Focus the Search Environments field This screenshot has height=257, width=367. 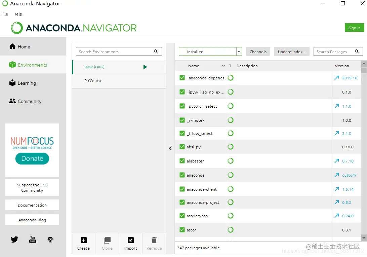click(x=119, y=51)
